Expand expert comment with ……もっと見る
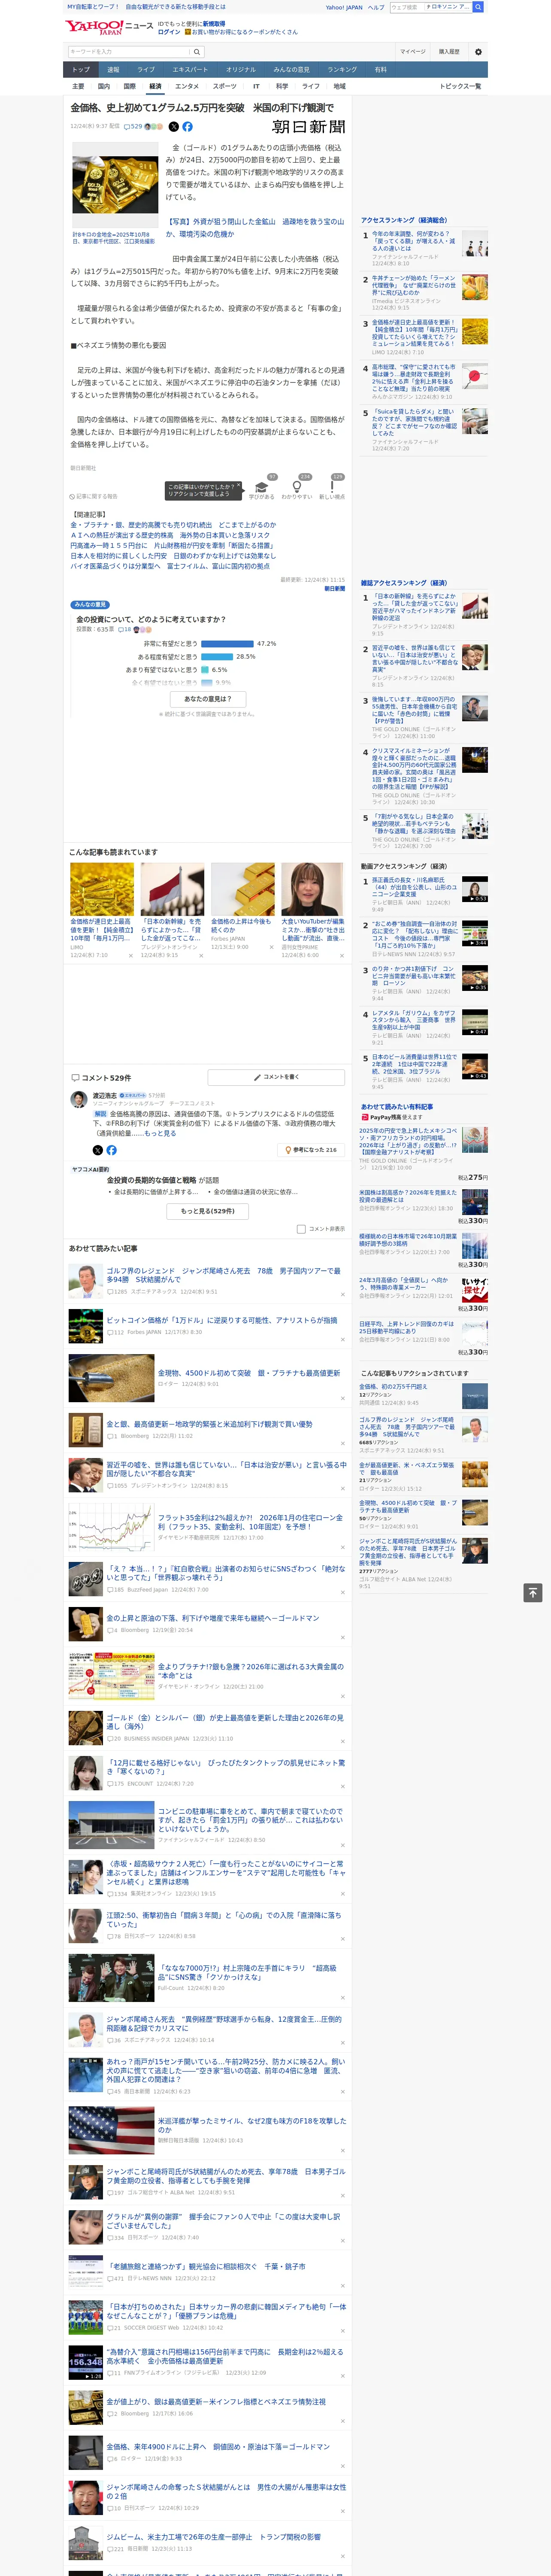The width and height of the screenshot is (551, 2576). click(x=161, y=1133)
